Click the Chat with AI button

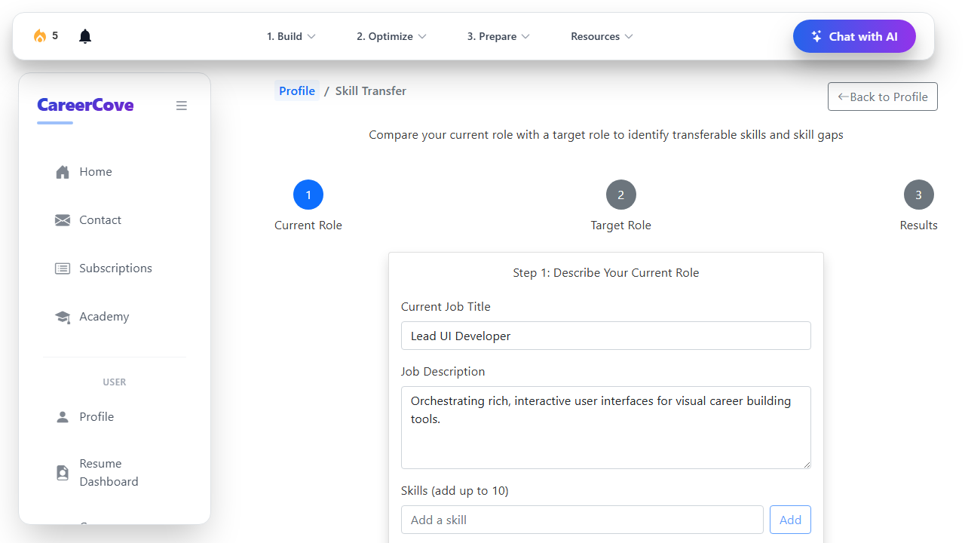coord(854,36)
